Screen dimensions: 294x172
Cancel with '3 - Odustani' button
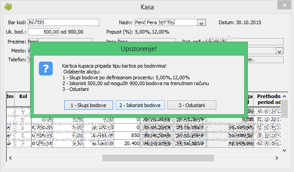coord(192,105)
